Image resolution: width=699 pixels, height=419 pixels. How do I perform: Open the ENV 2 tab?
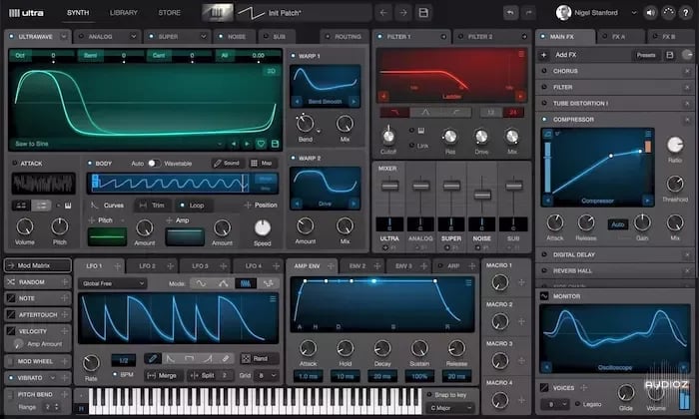point(357,266)
